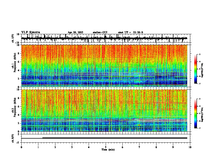
Task: Click time axis tick label "9"
Action: 173,147
